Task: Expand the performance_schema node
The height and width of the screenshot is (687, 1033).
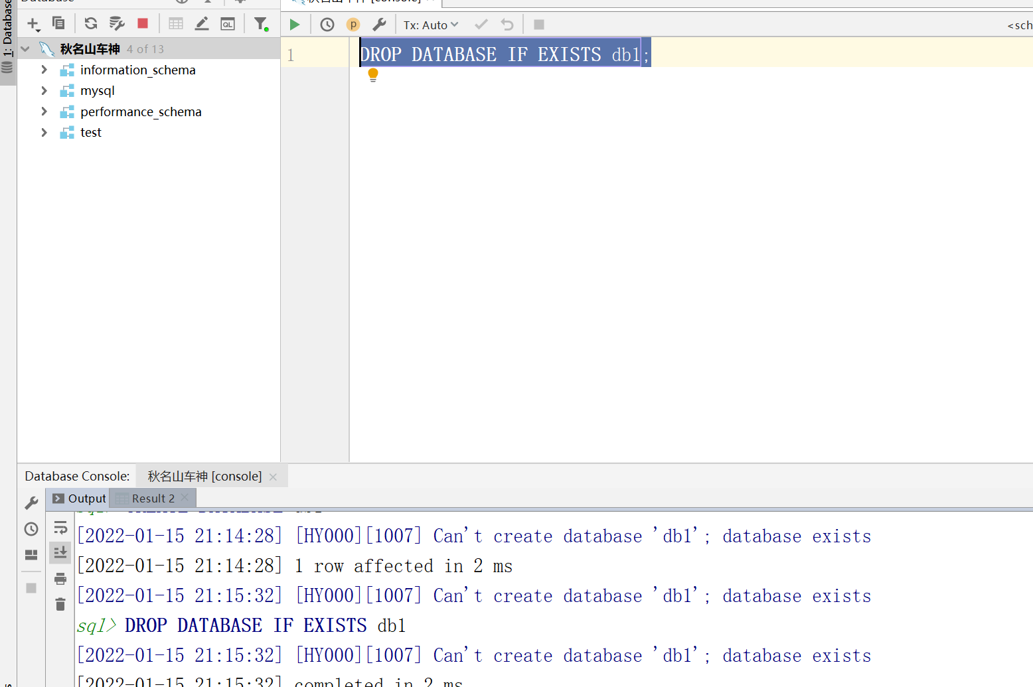Action: (x=44, y=112)
